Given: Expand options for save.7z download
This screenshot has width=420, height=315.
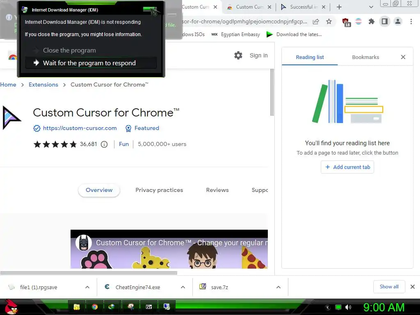Looking at the screenshot, I should [x=278, y=287].
